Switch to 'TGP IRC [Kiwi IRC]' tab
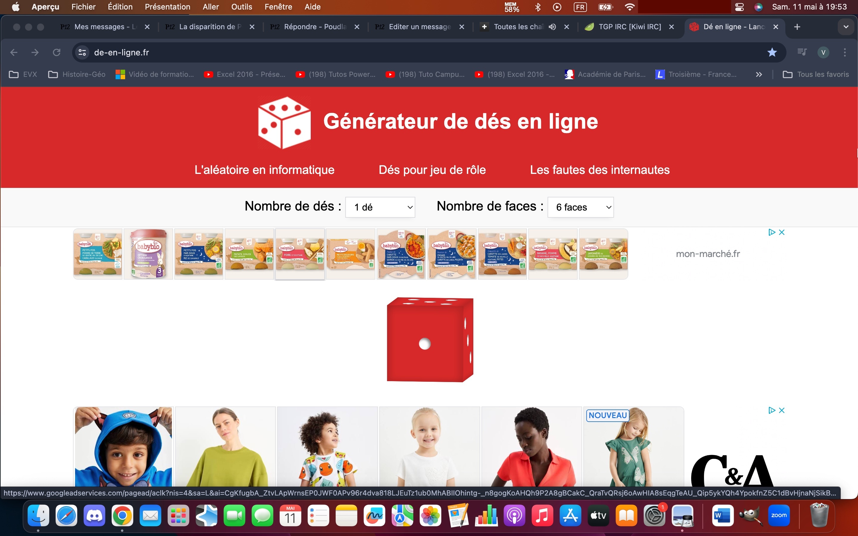Image resolution: width=858 pixels, height=536 pixels. (629, 27)
